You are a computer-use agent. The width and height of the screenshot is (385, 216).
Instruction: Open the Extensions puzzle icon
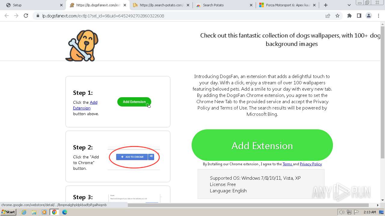tap(350, 16)
